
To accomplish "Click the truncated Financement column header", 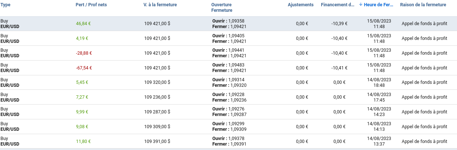I will 338,5.
